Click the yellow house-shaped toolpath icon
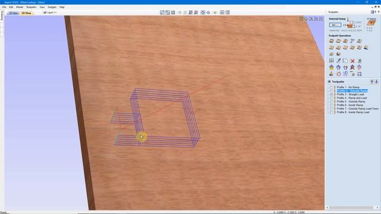 click(x=332, y=67)
